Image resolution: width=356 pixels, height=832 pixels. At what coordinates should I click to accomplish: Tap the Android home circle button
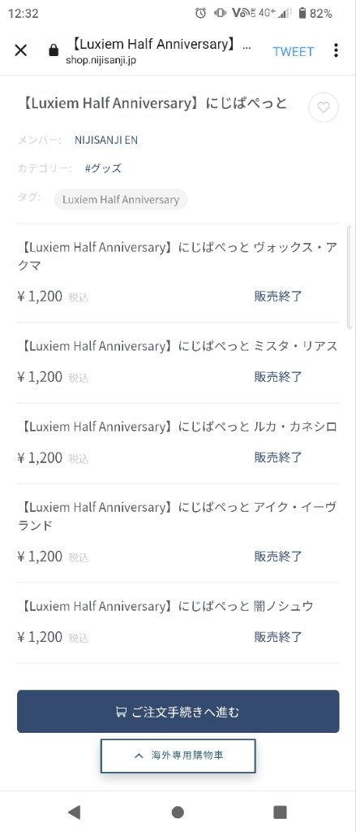tap(178, 812)
